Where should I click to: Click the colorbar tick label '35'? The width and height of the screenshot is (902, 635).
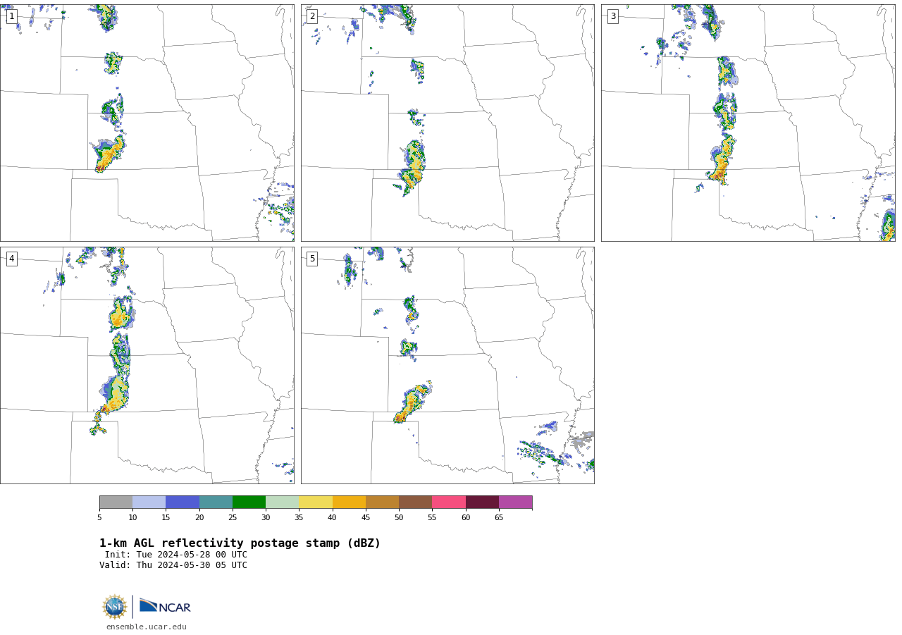click(x=299, y=518)
